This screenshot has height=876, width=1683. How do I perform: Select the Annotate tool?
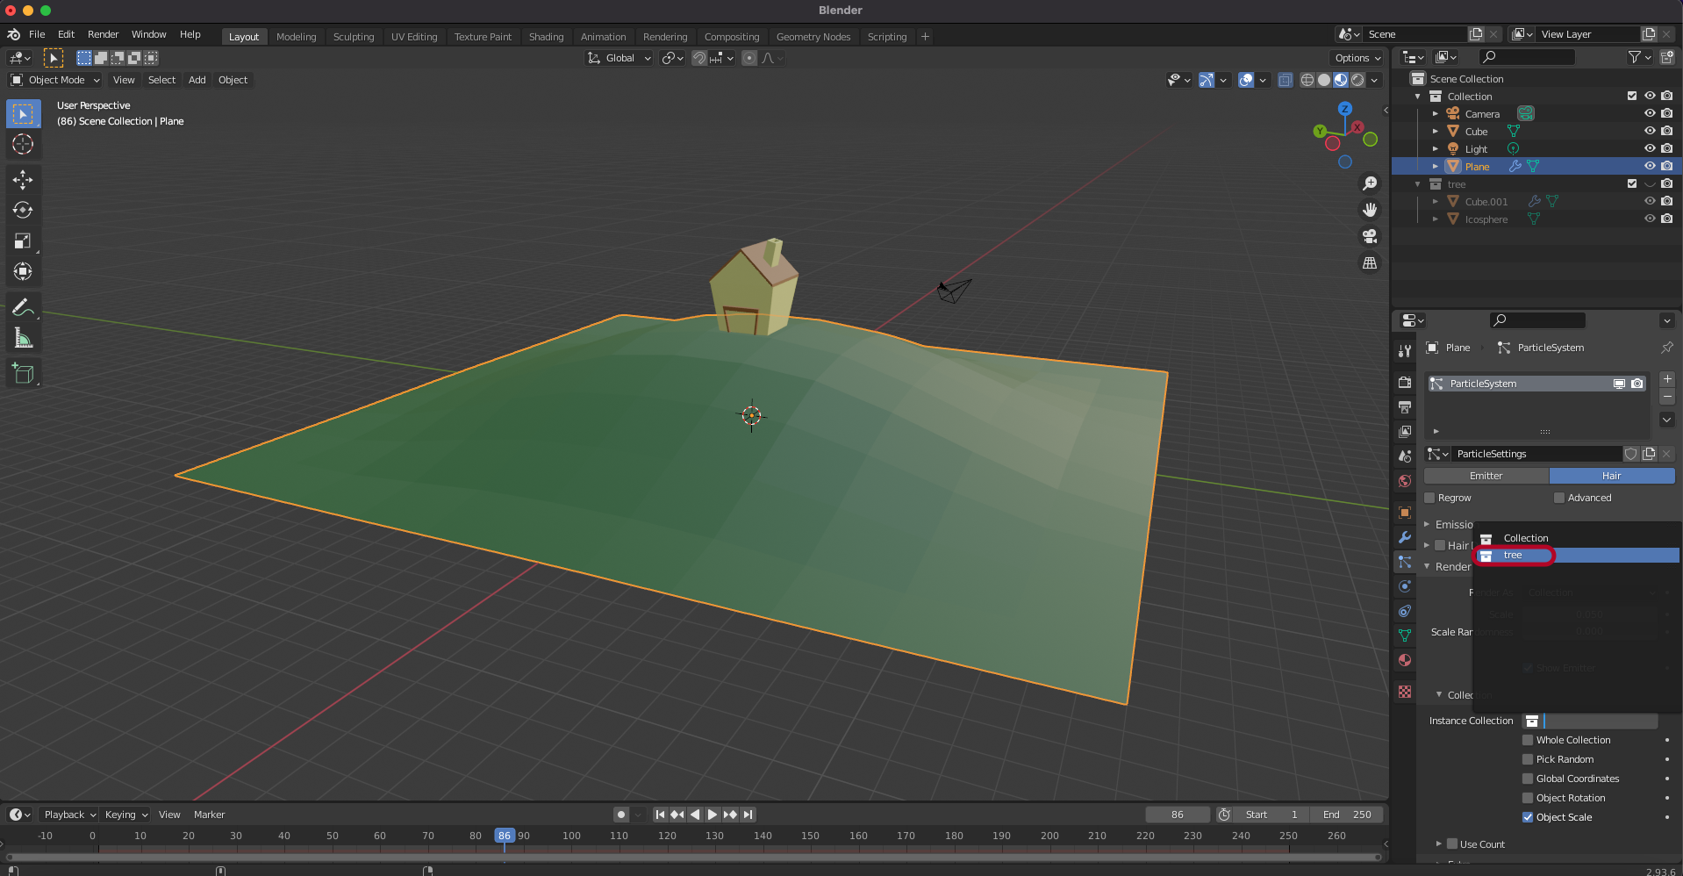[x=23, y=308]
